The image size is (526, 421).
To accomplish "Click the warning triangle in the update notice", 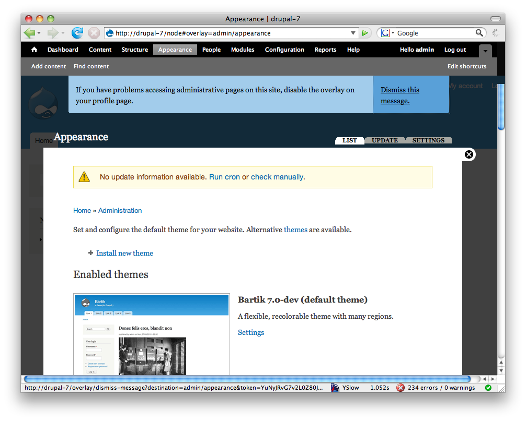I will [84, 177].
